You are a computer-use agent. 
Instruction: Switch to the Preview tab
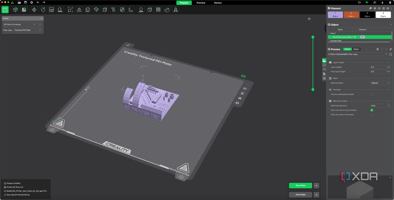(201, 3)
